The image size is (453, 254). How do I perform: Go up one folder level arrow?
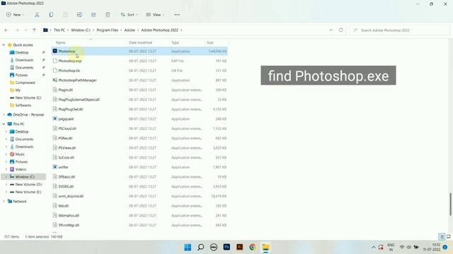[34, 30]
